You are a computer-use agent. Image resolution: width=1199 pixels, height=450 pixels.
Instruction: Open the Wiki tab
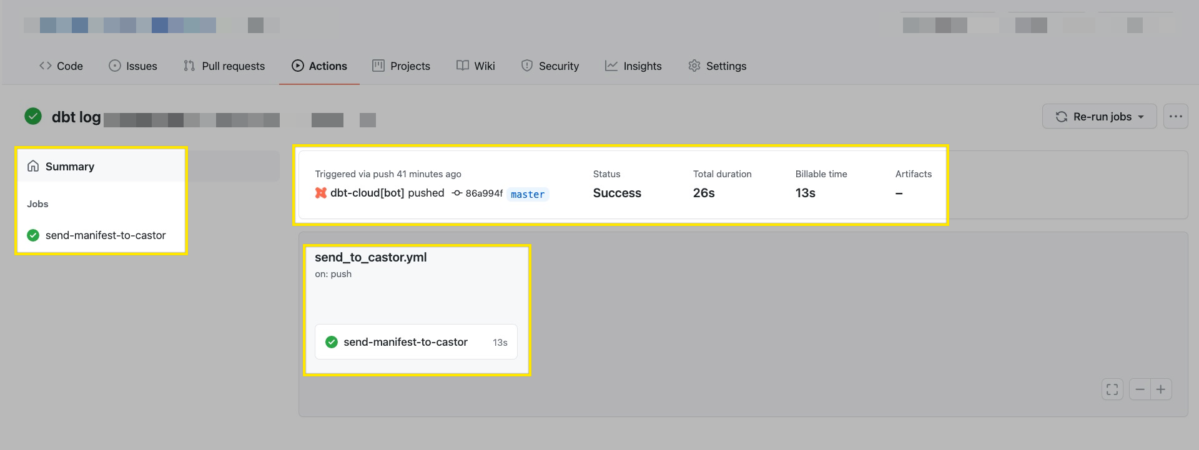tap(476, 66)
